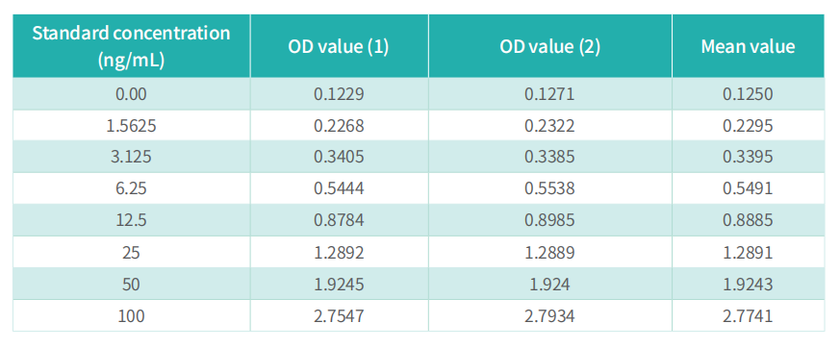
Task: Click the Standard concentration (ng/mL) header
Action: click(x=131, y=46)
